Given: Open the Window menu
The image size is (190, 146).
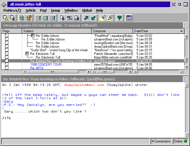Looking at the screenshot, I should [x=71, y=11].
